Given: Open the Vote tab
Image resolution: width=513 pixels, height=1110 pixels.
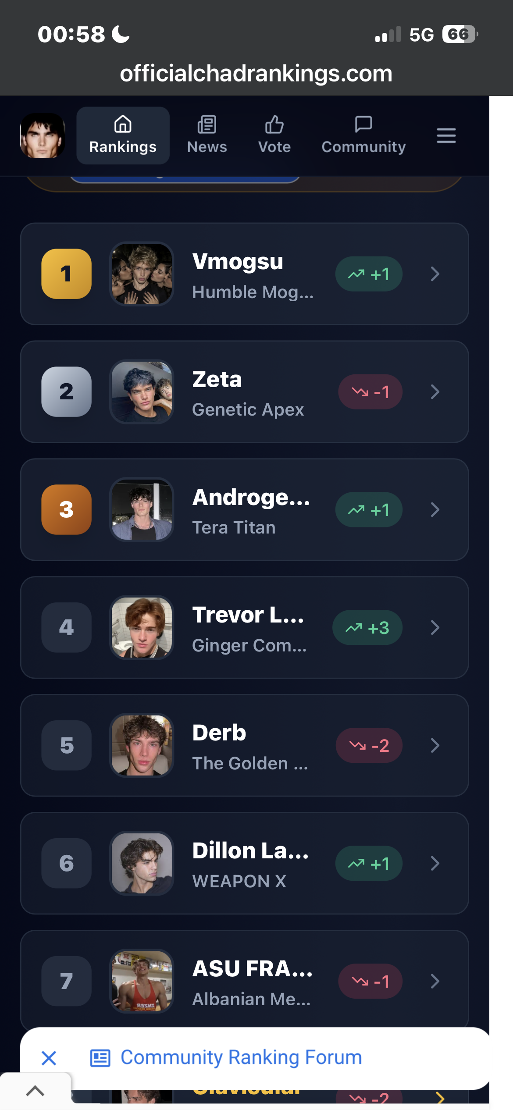Looking at the screenshot, I should point(274,135).
